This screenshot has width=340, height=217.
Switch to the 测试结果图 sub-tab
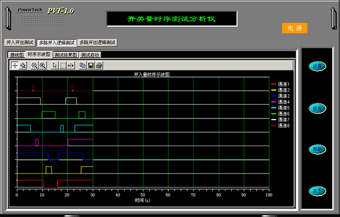(66, 55)
